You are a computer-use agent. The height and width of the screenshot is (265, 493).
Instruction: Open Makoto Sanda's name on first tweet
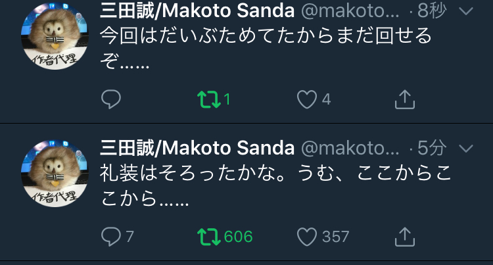click(x=197, y=11)
